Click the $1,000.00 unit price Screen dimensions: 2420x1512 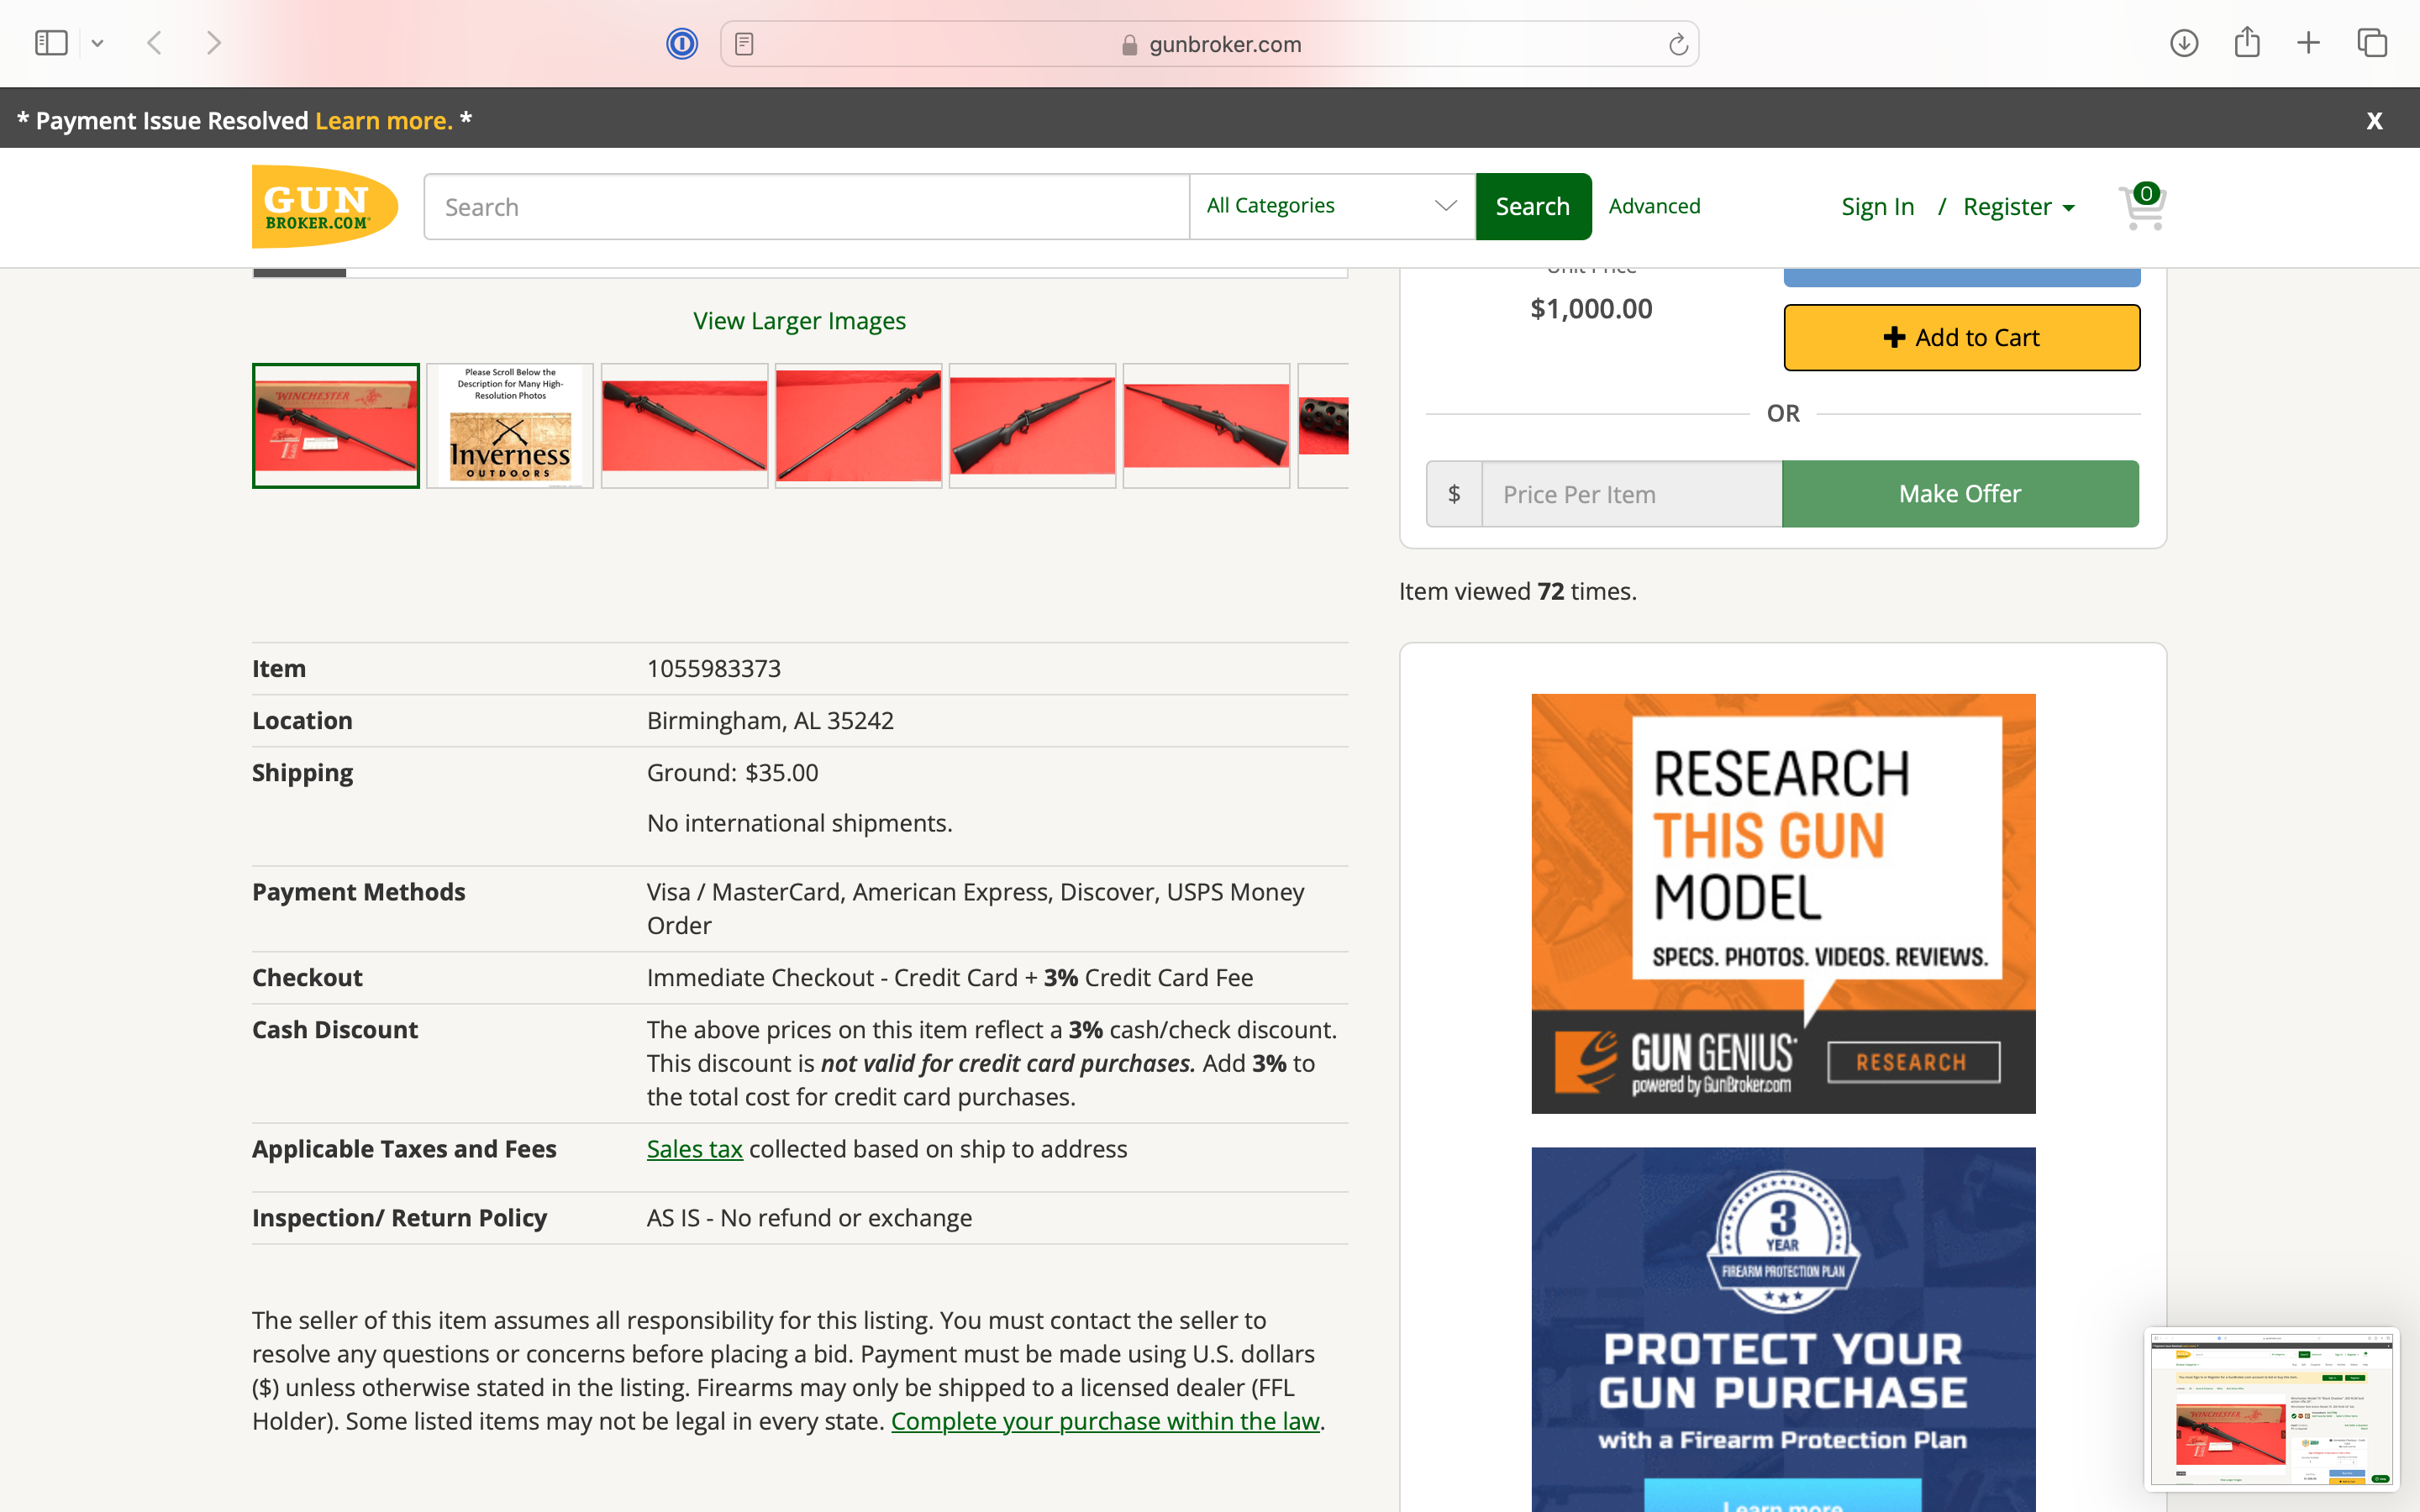click(x=1591, y=309)
